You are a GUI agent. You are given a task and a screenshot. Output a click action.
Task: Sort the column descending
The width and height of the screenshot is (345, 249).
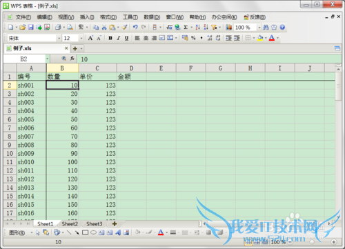[206, 27]
